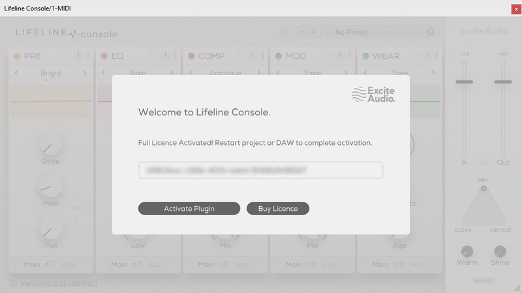Select previous EQ mode before Gain

[104, 72]
